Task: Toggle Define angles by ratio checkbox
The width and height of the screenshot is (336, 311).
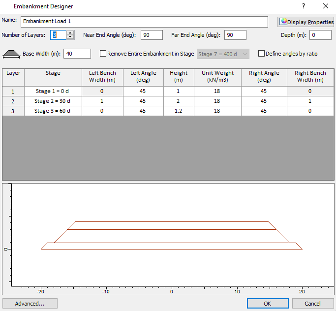Action: (261, 54)
